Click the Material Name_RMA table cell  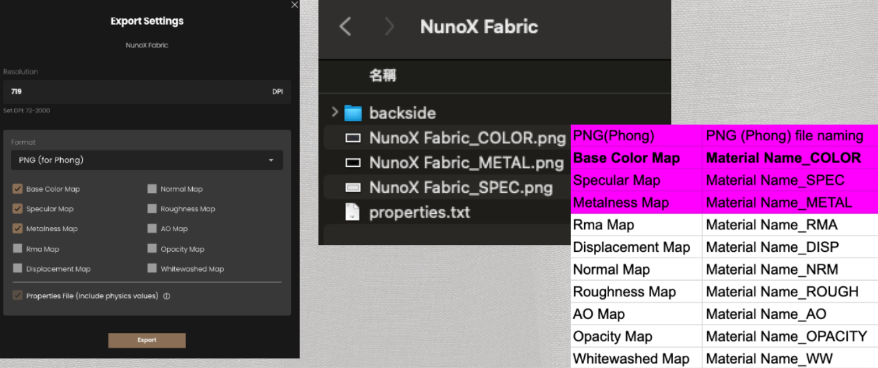(790, 225)
